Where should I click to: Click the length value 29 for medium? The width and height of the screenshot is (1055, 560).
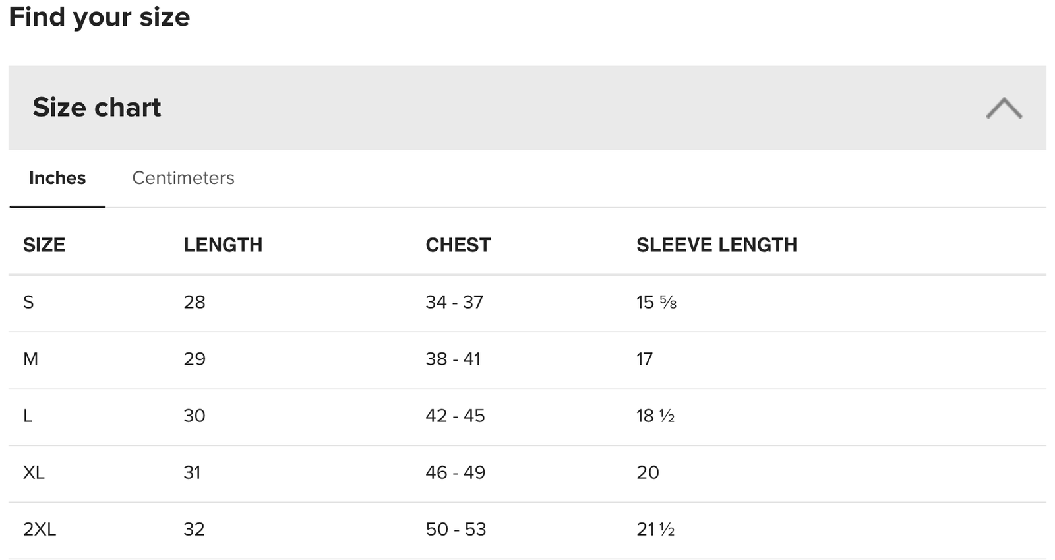point(195,359)
